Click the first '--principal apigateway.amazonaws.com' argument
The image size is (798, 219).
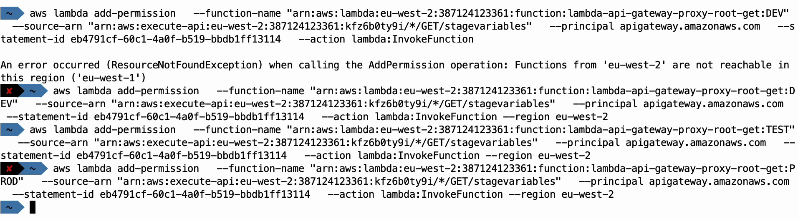pos(655,26)
